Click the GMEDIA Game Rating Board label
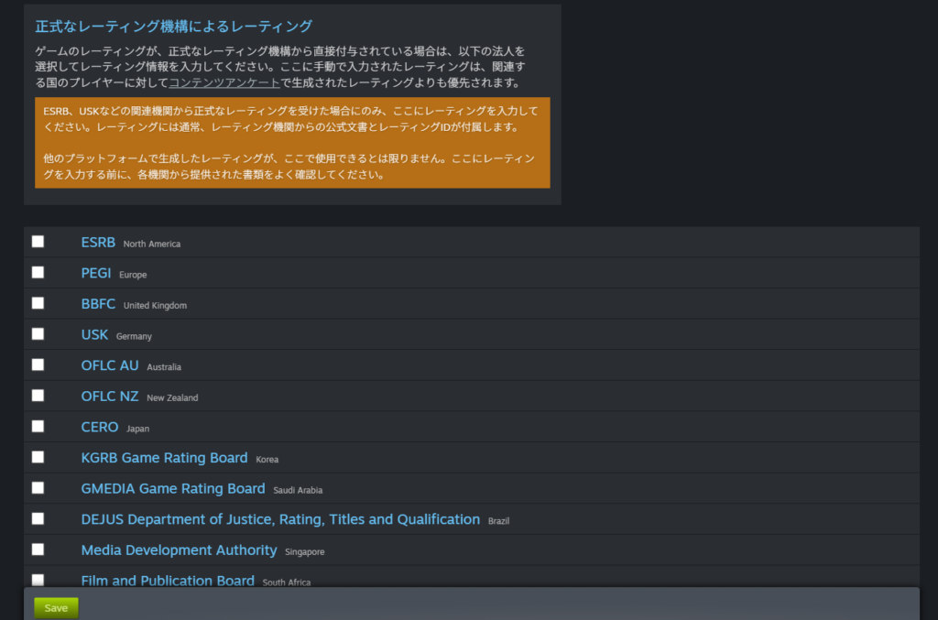This screenshot has height=620, width=938. click(x=173, y=488)
